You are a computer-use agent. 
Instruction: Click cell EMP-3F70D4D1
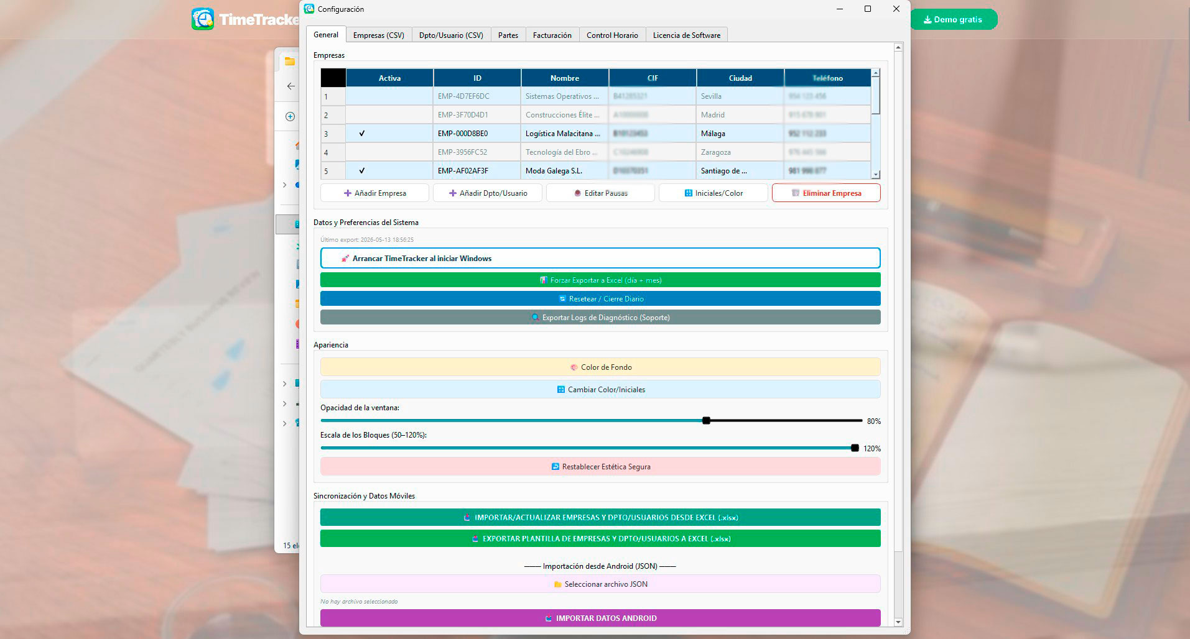click(477, 115)
